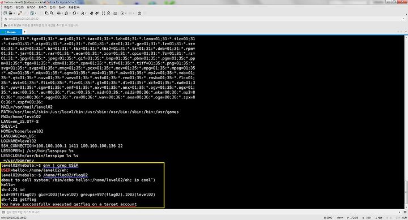Click the Xagent toolbar icon

point(97,13)
